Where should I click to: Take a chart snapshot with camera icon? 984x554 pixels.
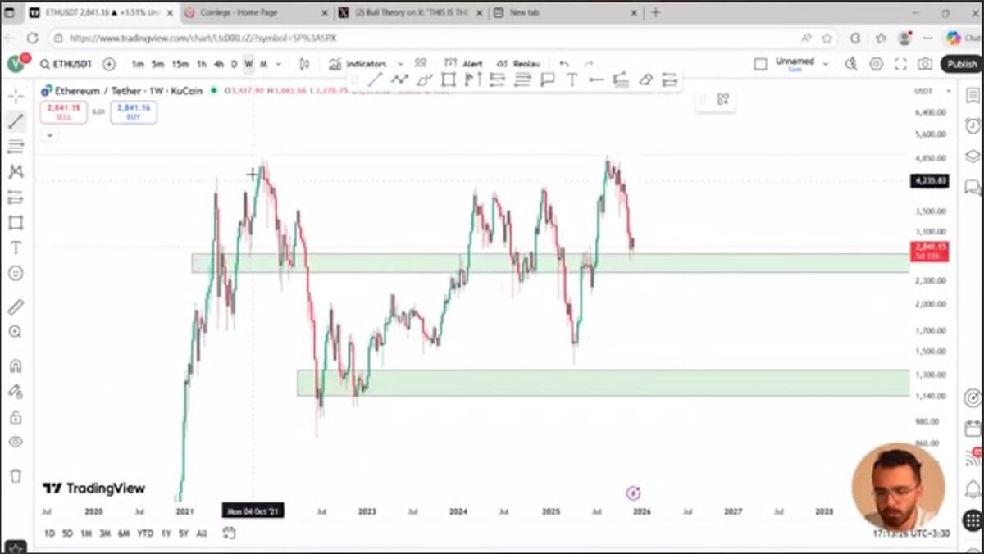pos(925,64)
